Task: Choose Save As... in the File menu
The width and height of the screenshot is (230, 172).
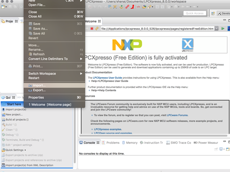Action: click(x=54, y=29)
